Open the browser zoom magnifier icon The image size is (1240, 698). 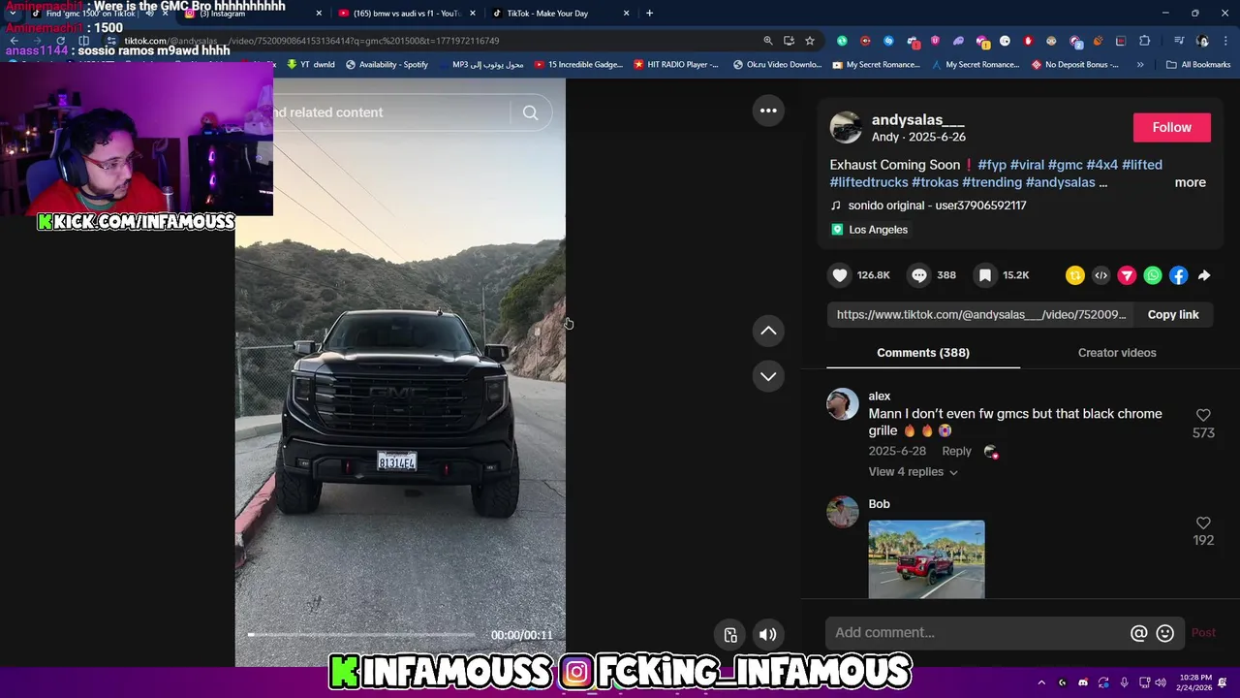[767, 41]
